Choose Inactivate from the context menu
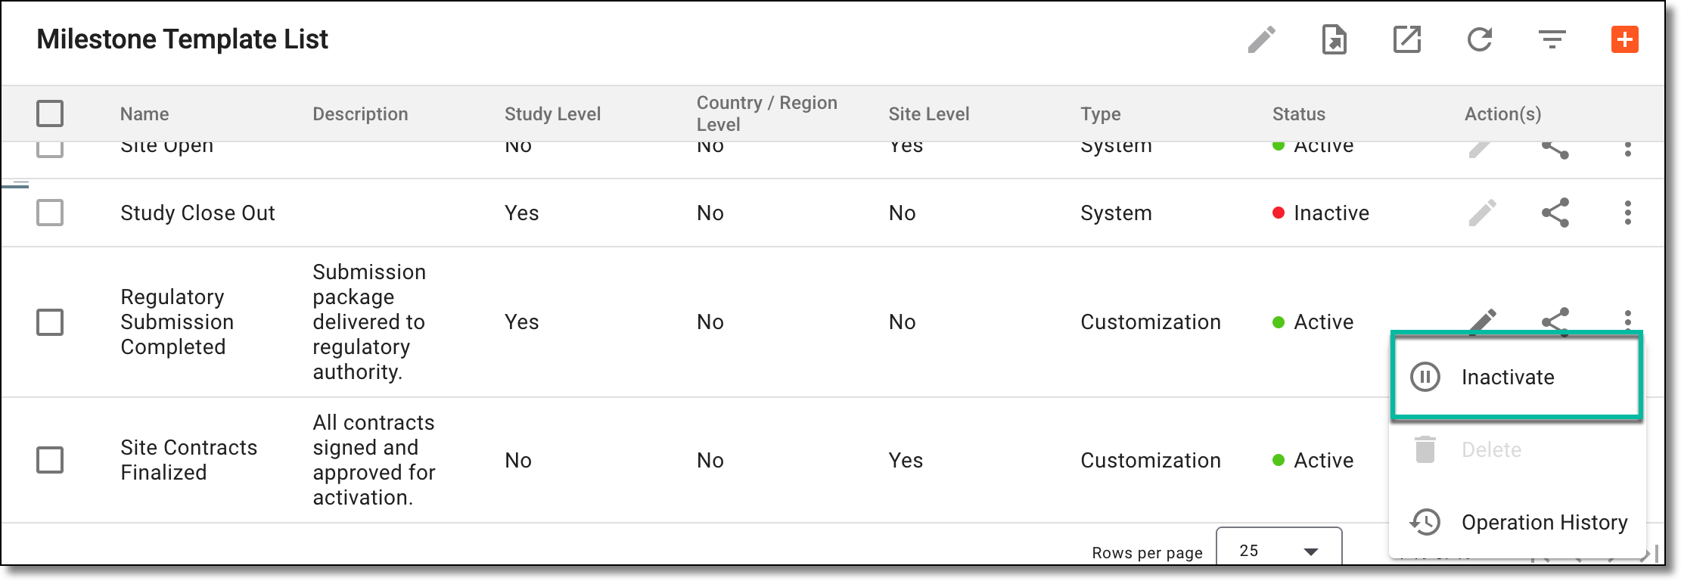 1517,377
